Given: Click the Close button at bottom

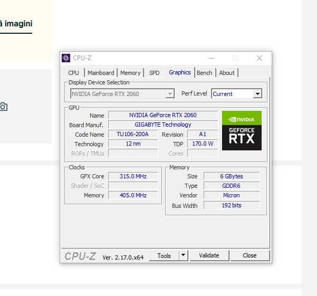Looking at the screenshot, I should 249,255.
